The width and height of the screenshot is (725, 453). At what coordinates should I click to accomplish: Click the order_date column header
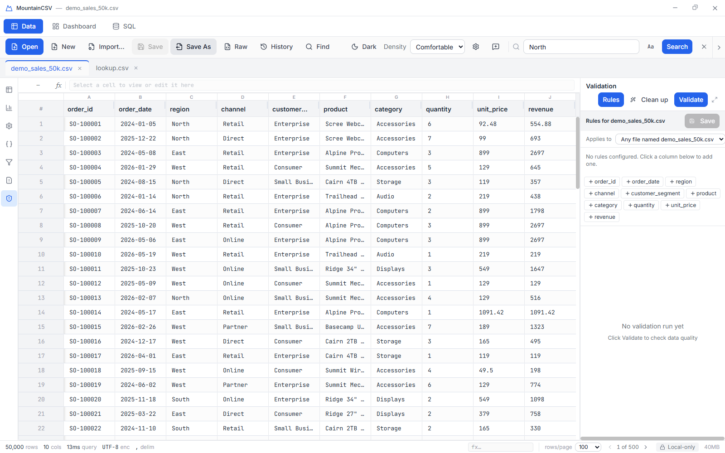pos(140,109)
